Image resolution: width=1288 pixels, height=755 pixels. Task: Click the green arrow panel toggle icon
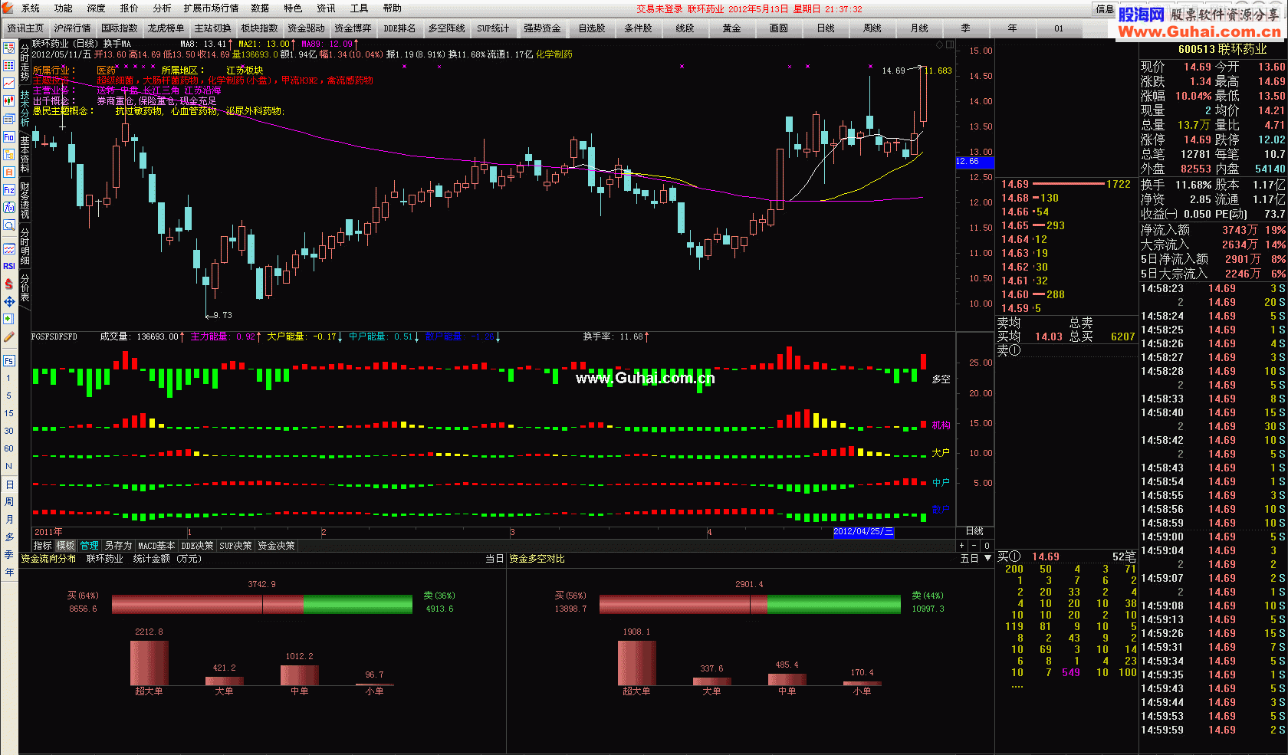point(9,319)
